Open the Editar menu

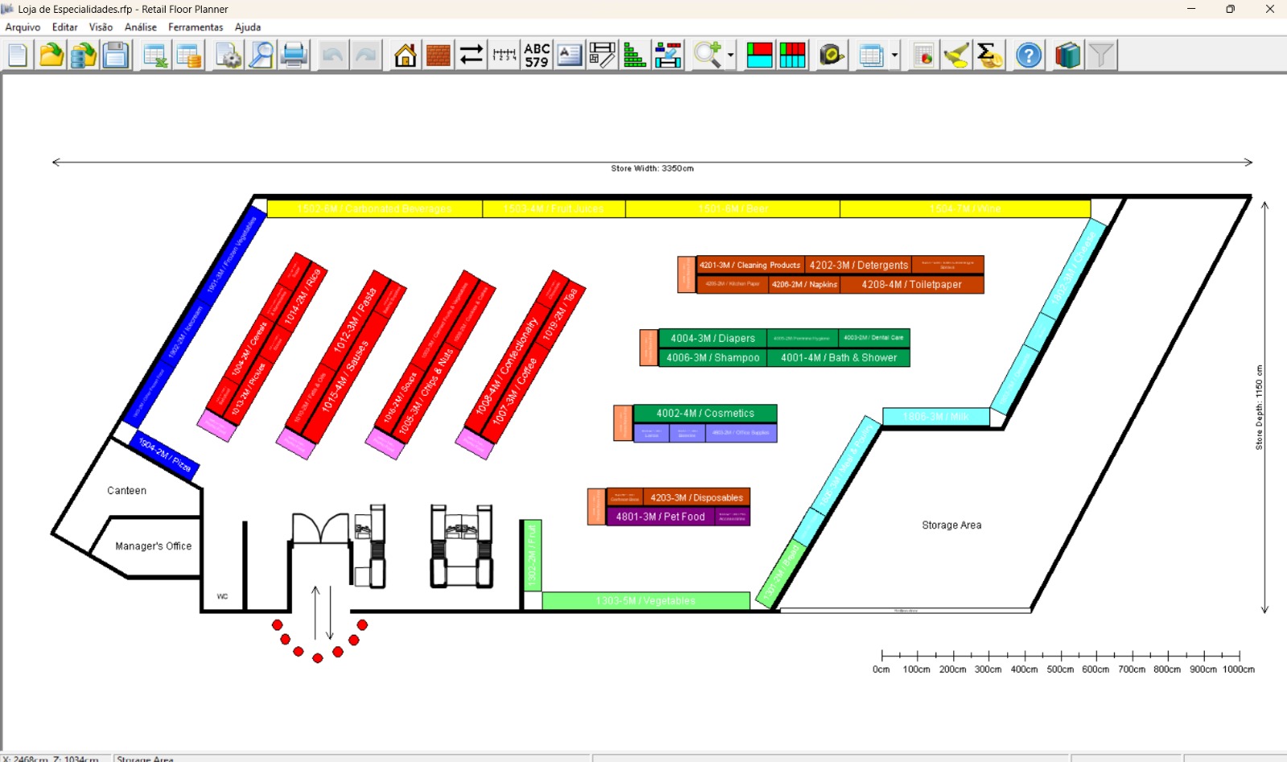[65, 27]
